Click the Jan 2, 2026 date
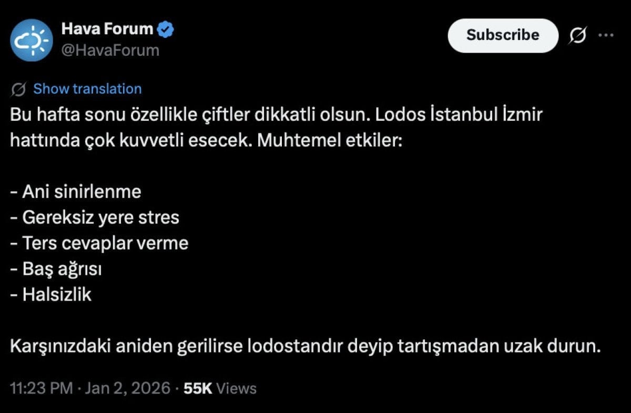This screenshot has width=631, height=413. 127,388
